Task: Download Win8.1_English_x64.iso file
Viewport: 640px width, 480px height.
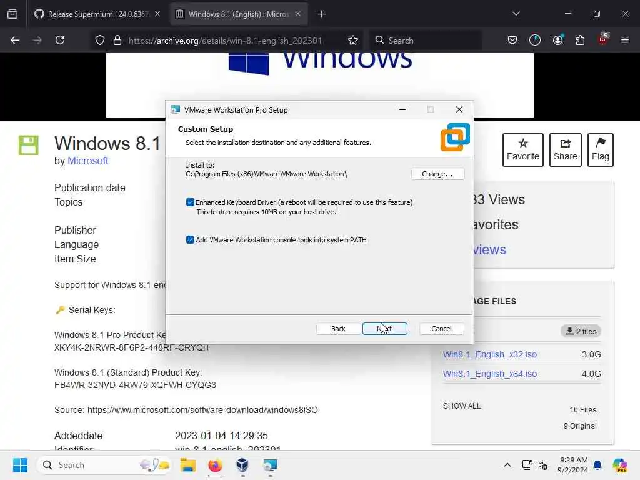Action: pyautogui.click(x=490, y=374)
